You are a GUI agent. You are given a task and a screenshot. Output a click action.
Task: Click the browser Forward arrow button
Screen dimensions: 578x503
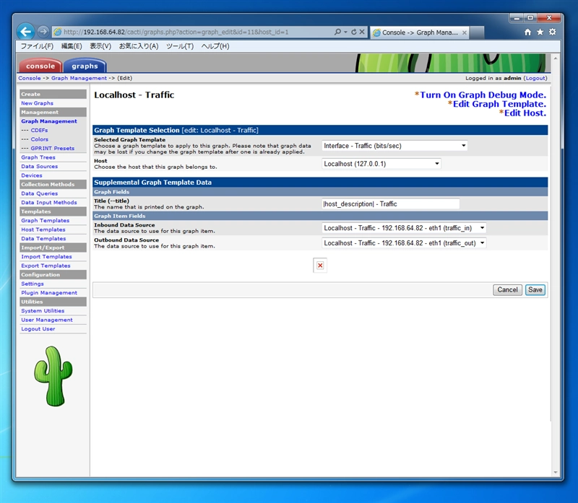(x=43, y=32)
